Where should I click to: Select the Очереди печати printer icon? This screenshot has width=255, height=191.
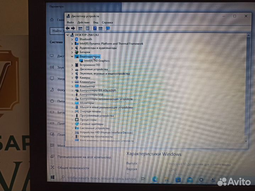click(77, 111)
